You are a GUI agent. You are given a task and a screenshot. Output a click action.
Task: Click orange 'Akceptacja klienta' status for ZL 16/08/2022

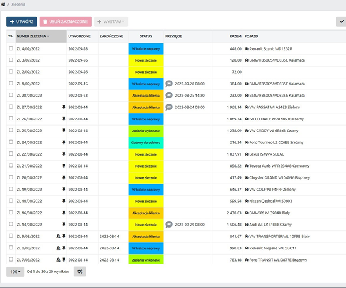point(146,213)
